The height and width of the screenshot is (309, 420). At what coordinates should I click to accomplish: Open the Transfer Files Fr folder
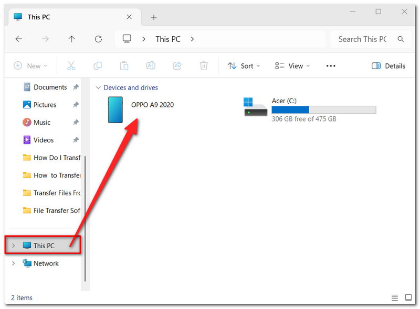51,193
